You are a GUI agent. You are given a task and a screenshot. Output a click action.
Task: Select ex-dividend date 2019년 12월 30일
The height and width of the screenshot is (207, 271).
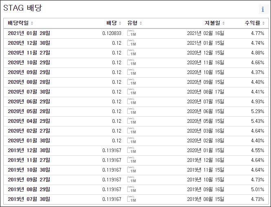29,150
